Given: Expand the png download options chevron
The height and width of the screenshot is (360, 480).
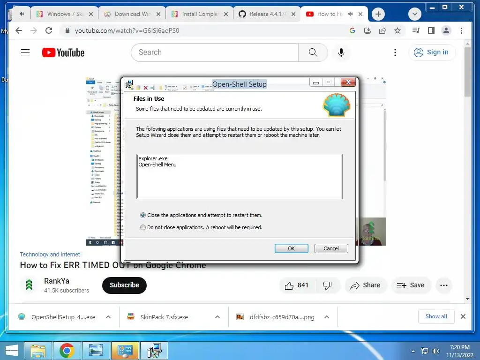Looking at the screenshot, I should coord(327,317).
